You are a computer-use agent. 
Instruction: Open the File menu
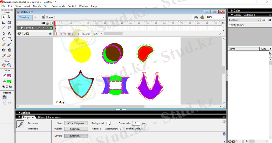3,6
